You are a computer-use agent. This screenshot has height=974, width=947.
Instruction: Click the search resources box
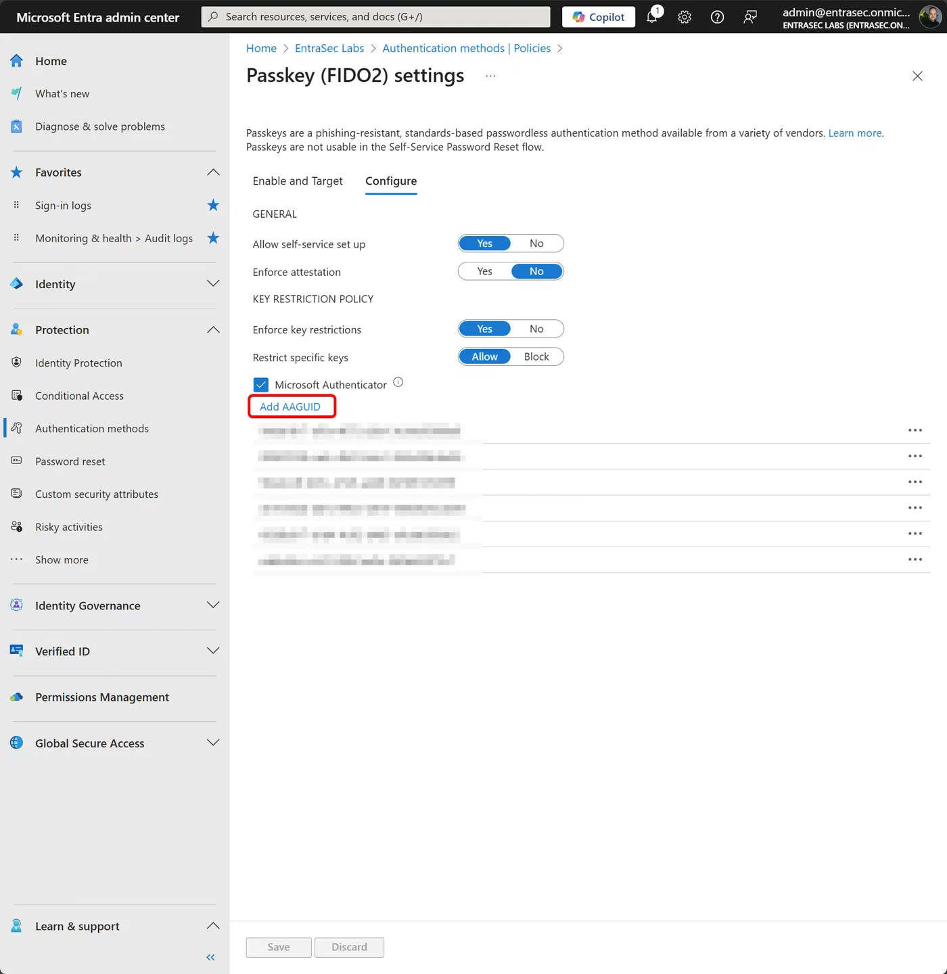point(375,17)
